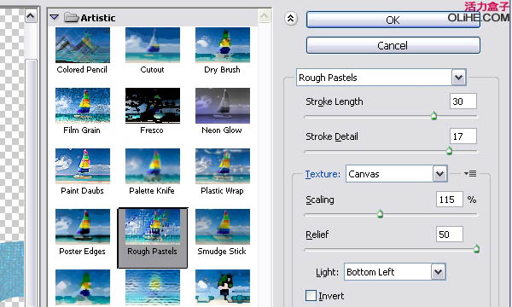Enable the Invert checkbox
The image size is (512, 307).
[x=311, y=296]
